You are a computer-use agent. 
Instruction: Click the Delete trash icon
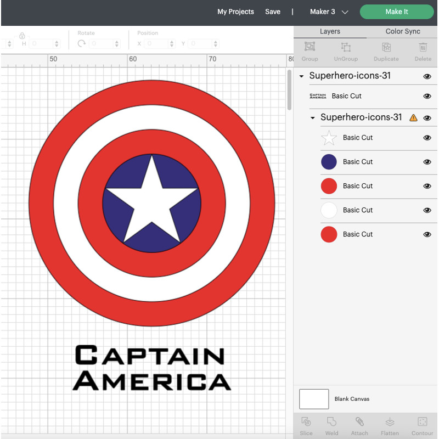(x=423, y=48)
